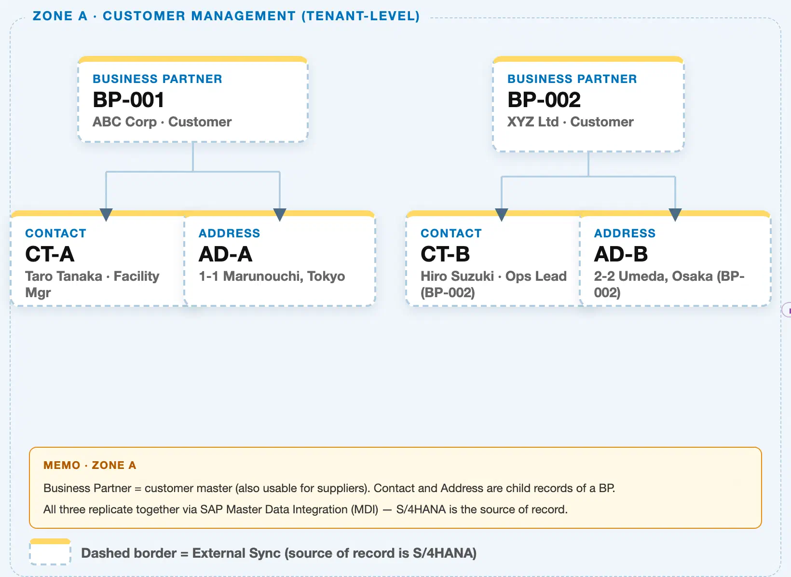Click the Zone A Customer Management title

click(226, 16)
